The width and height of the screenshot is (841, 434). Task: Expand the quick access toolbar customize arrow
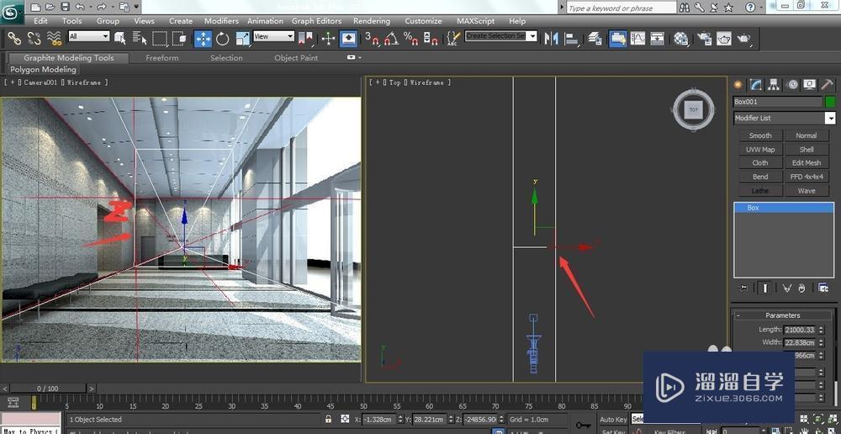pyautogui.click(x=137, y=7)
